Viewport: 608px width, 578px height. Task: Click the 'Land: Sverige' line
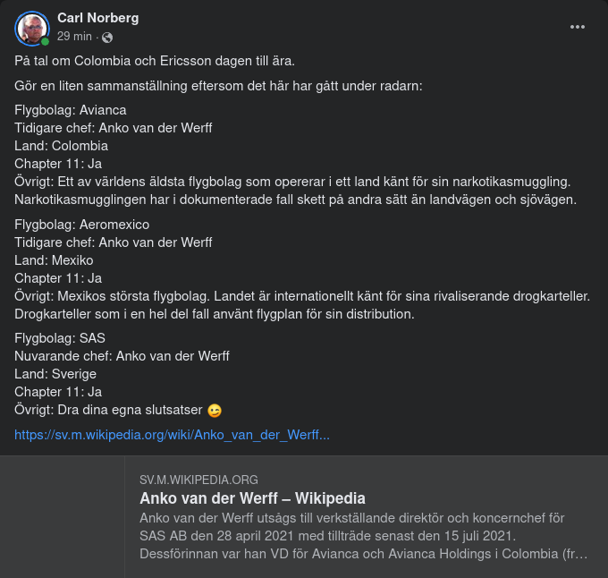[x=55, y=374]
